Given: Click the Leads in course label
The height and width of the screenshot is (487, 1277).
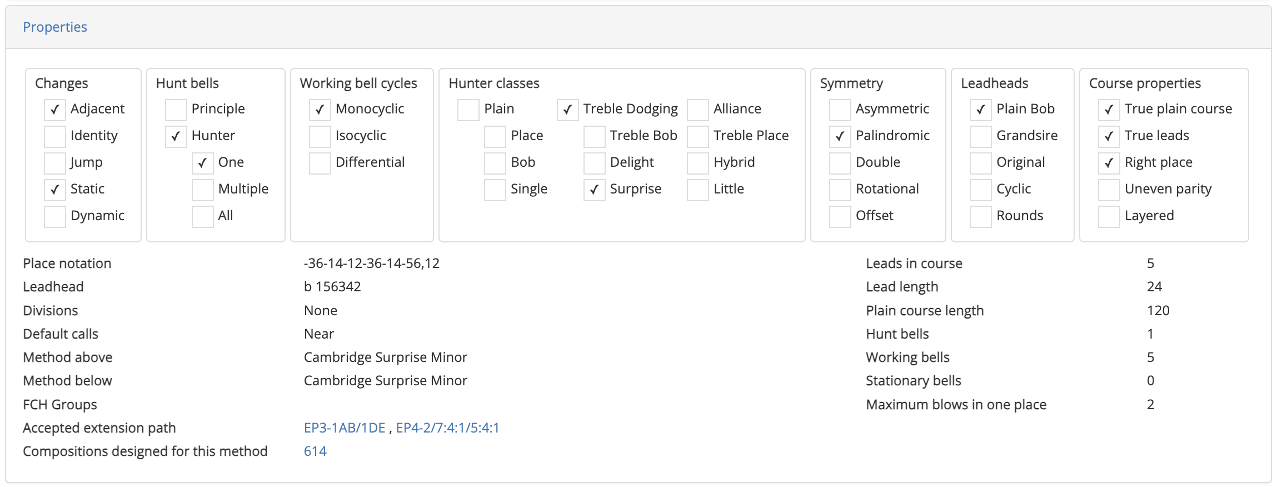Looking at the screenshot, I should (x=914, y=263).
